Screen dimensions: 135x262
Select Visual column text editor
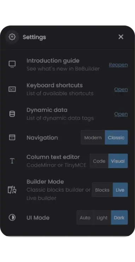click(118, 161)
